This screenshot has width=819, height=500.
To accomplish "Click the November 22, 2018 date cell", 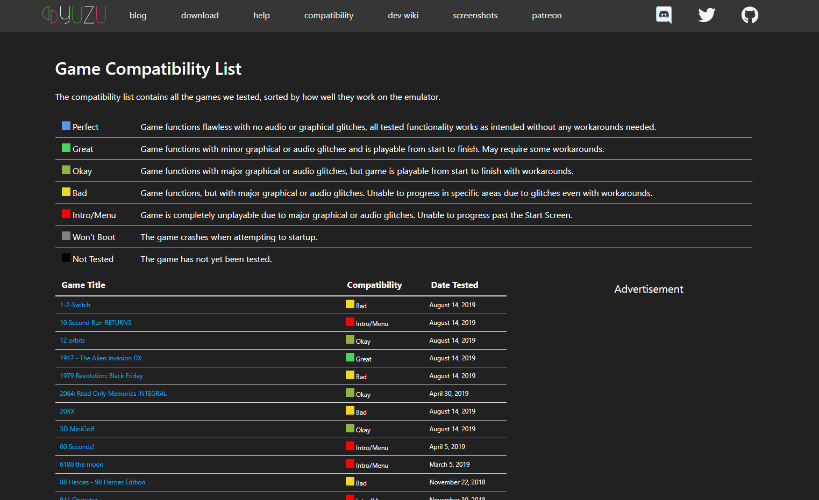I will 457,482.
